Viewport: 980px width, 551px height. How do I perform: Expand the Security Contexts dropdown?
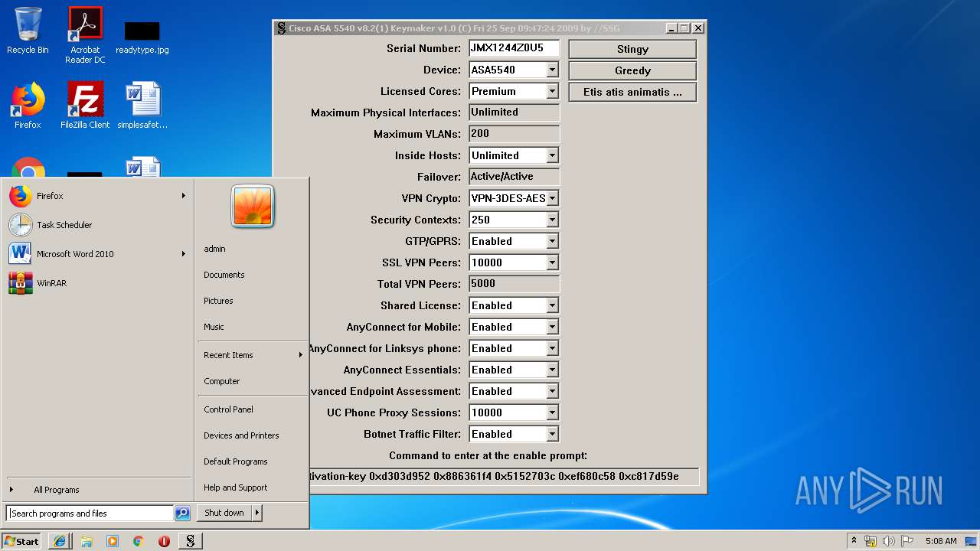pos(552,220)
